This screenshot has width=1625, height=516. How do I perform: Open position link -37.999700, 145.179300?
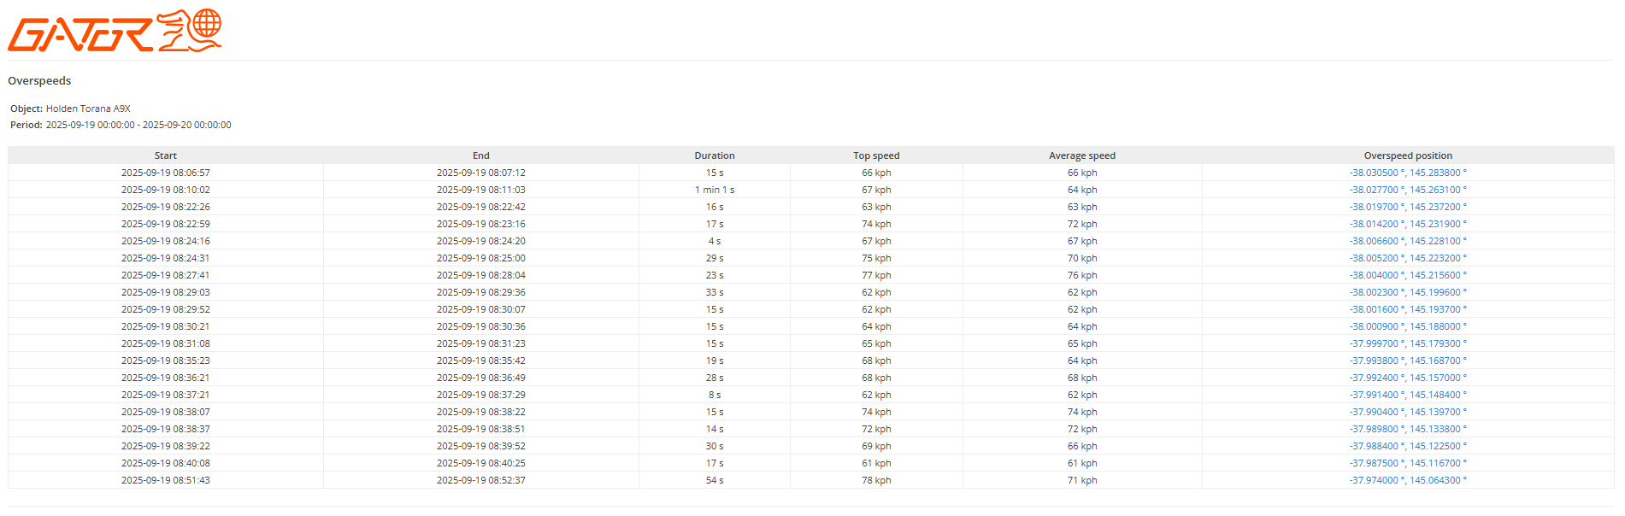1407,343
